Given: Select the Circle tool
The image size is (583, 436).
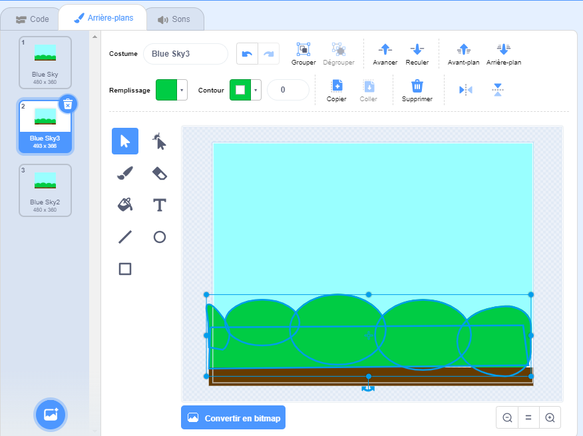Looking at the screenshot, I should [159, 237].
